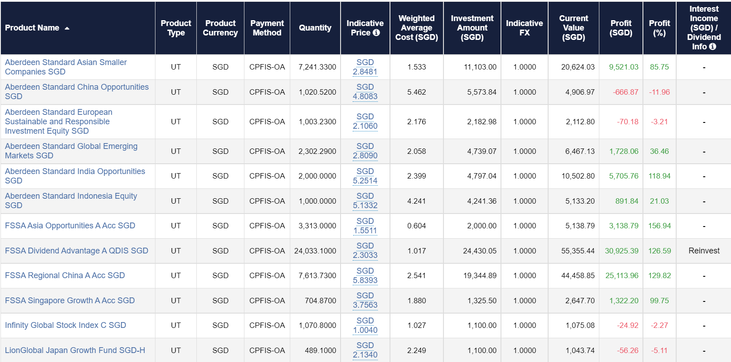Screen dimensions: 731x362
Task: Select investment amount 24,430.05
Action: (x=480, y=251)
